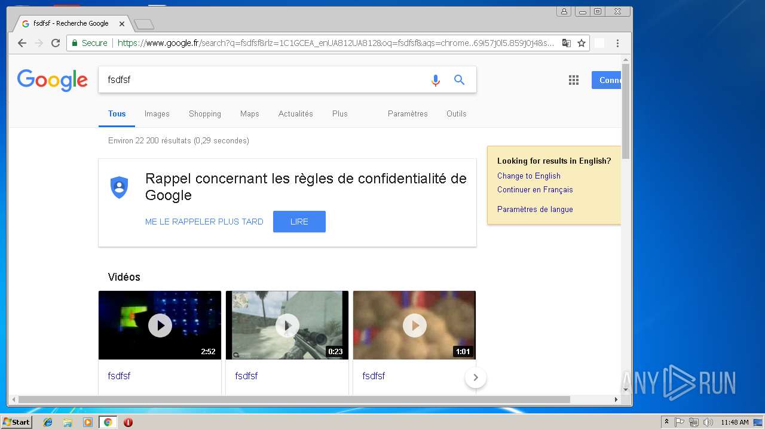This screenshot has width=765, height=430.
Task: Switch to the Images tab
Action: click(157, 113)
